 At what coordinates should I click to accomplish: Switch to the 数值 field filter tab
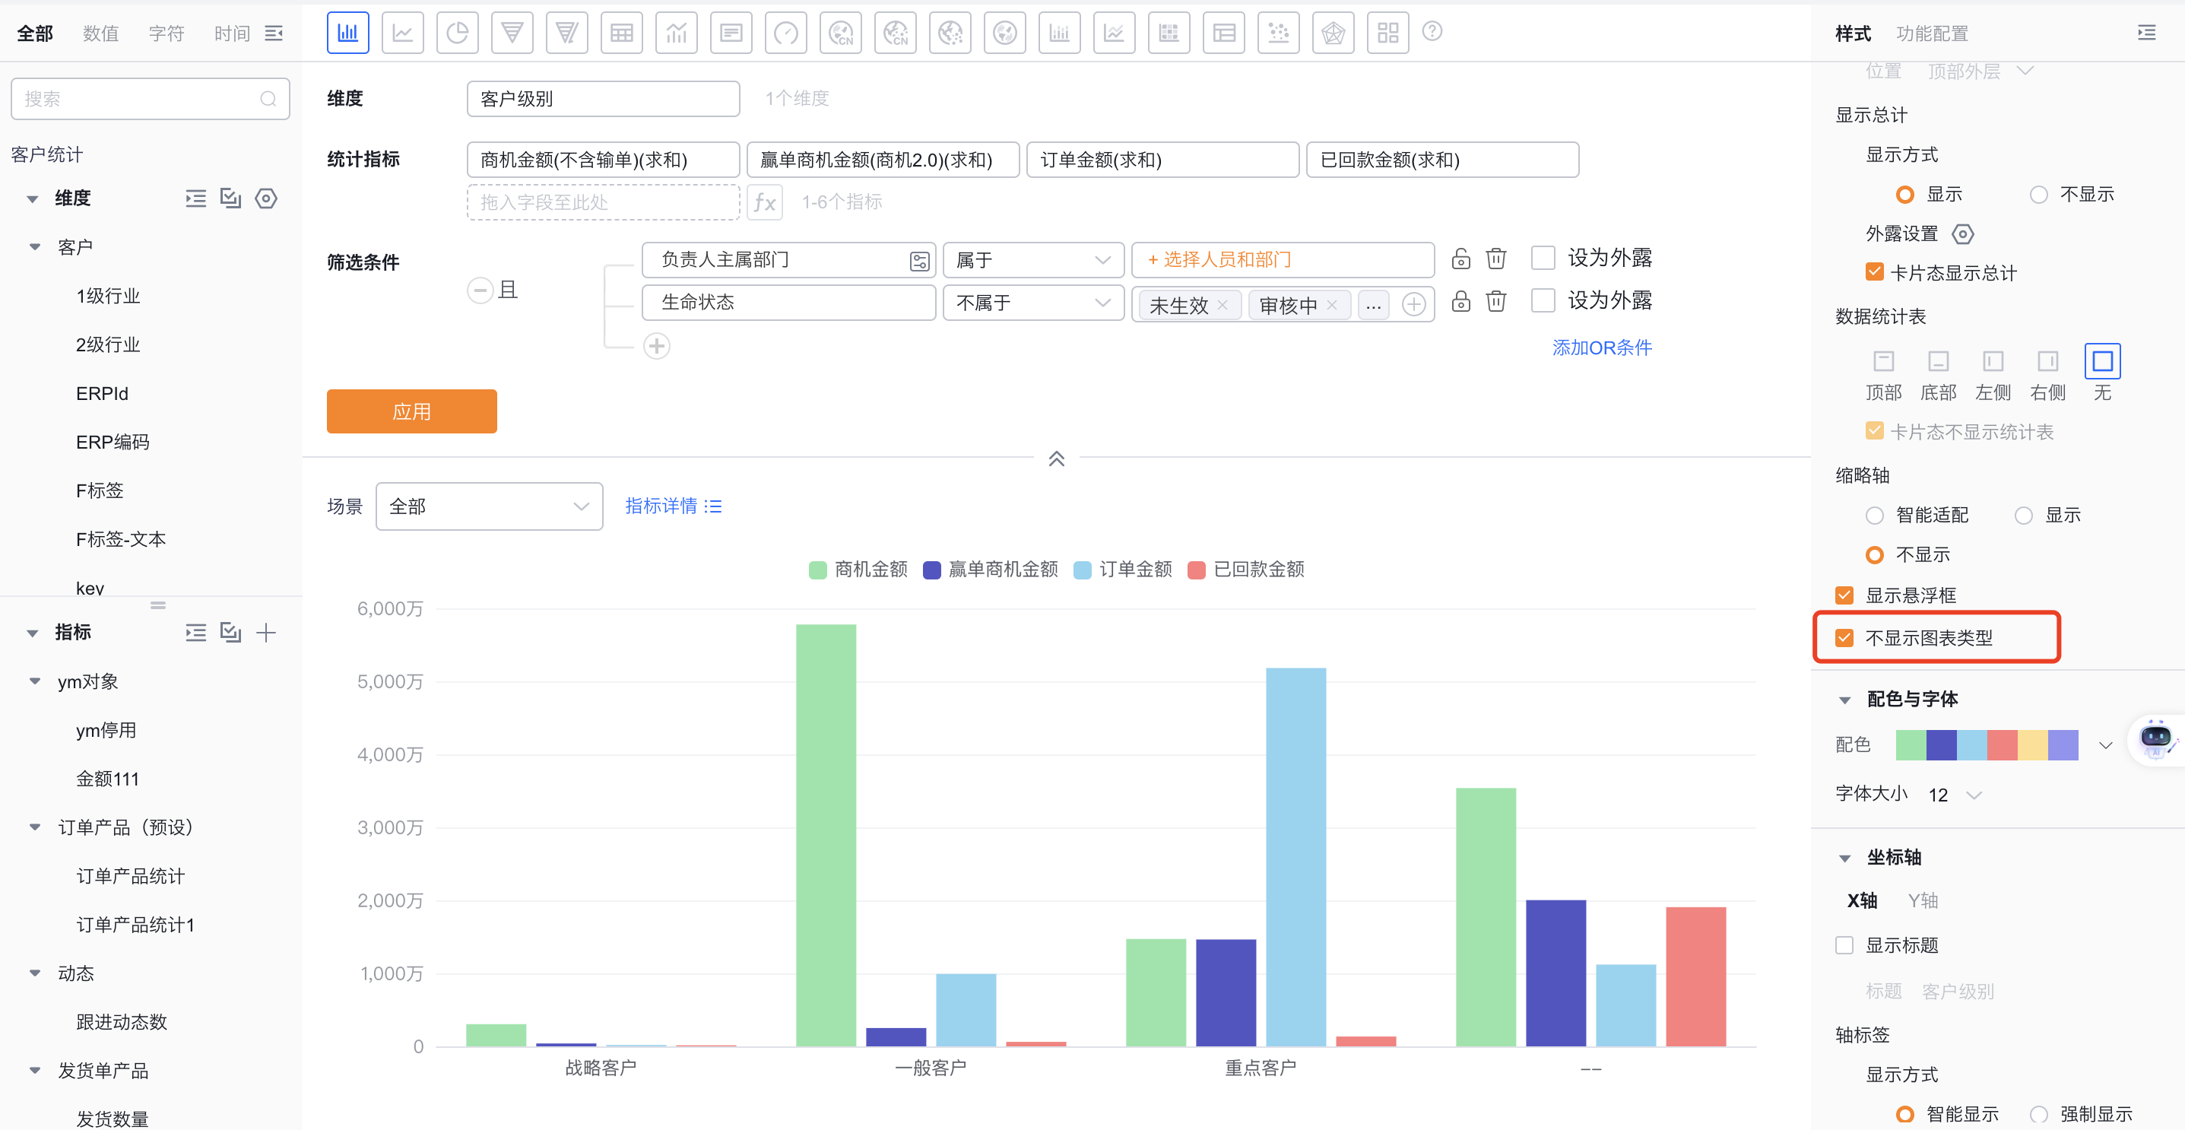click(101, 33)
